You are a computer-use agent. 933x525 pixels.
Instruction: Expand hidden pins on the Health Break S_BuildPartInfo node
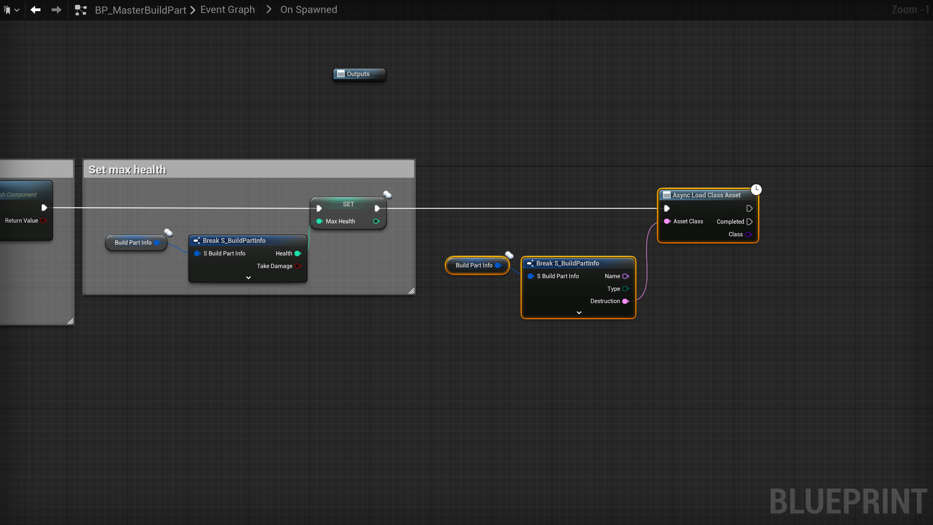click(x=248, y=278)
